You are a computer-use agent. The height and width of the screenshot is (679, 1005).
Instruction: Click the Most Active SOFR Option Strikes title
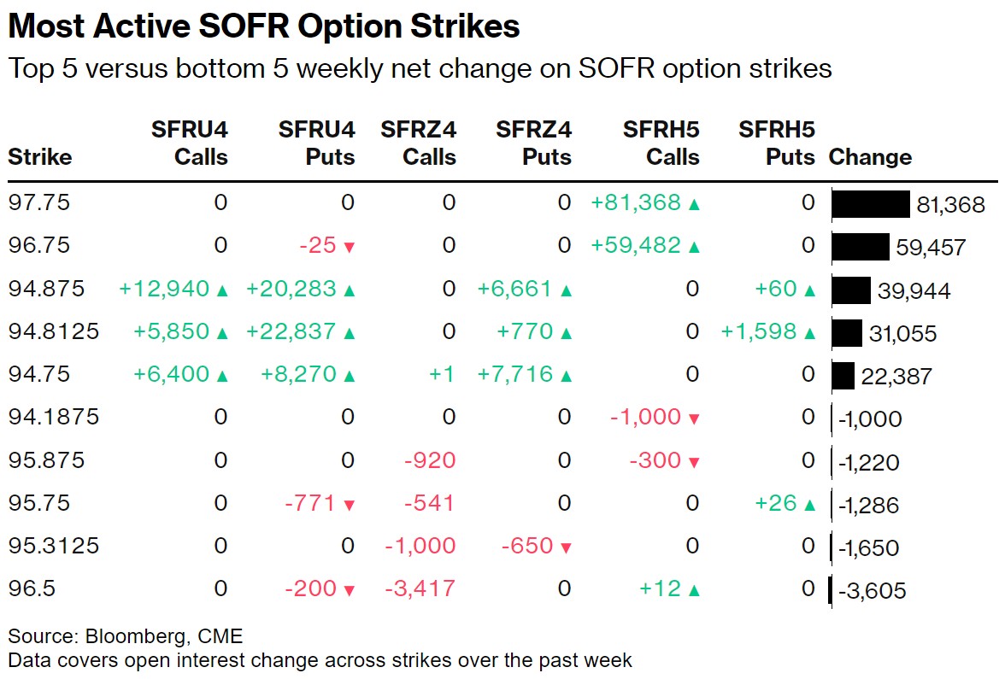tap(263, 26)
